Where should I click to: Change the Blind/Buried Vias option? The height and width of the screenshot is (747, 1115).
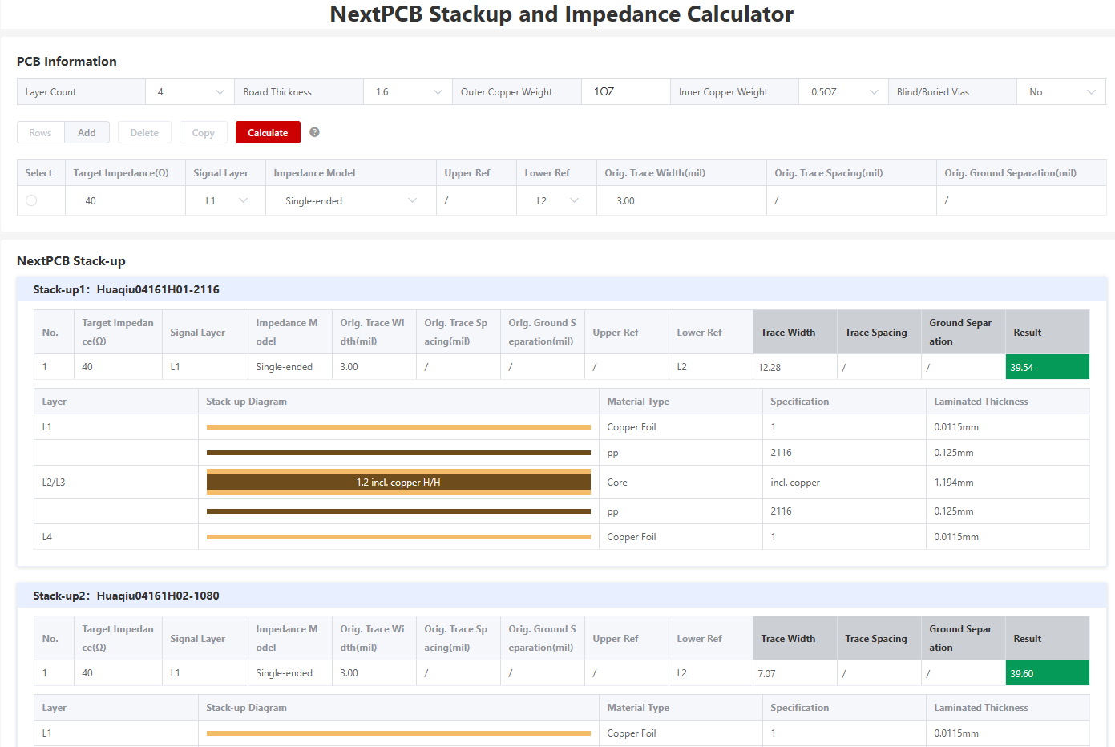click(1060, 92)
